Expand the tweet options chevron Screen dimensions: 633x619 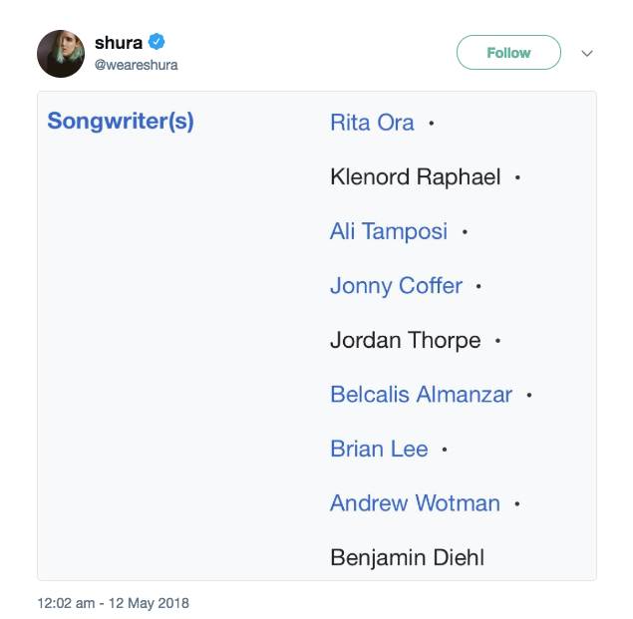coord(587,53)
